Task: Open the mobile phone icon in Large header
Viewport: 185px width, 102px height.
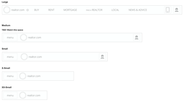Action: (168, 10)
